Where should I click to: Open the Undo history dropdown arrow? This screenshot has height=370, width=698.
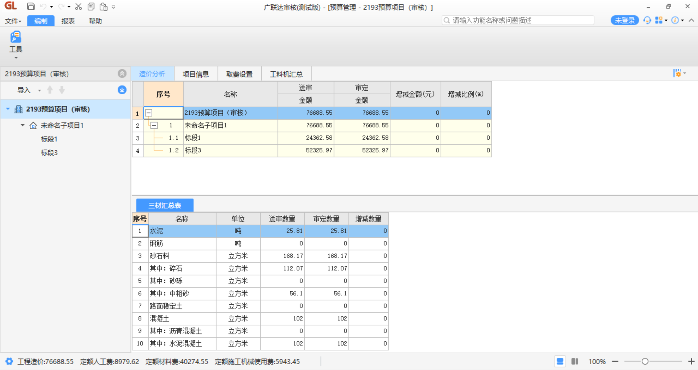pos(51,7)
